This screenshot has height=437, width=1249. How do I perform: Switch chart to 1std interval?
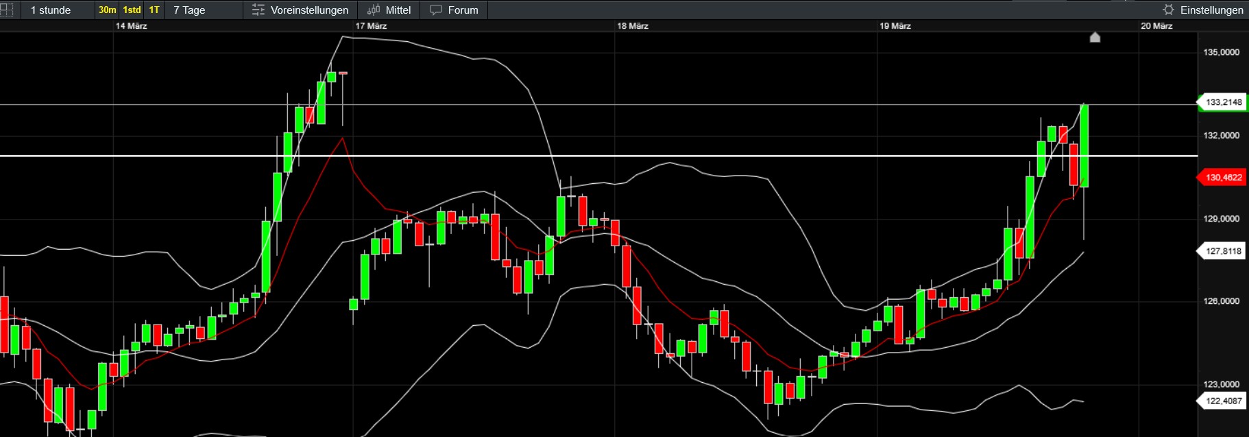click(132, 10)
